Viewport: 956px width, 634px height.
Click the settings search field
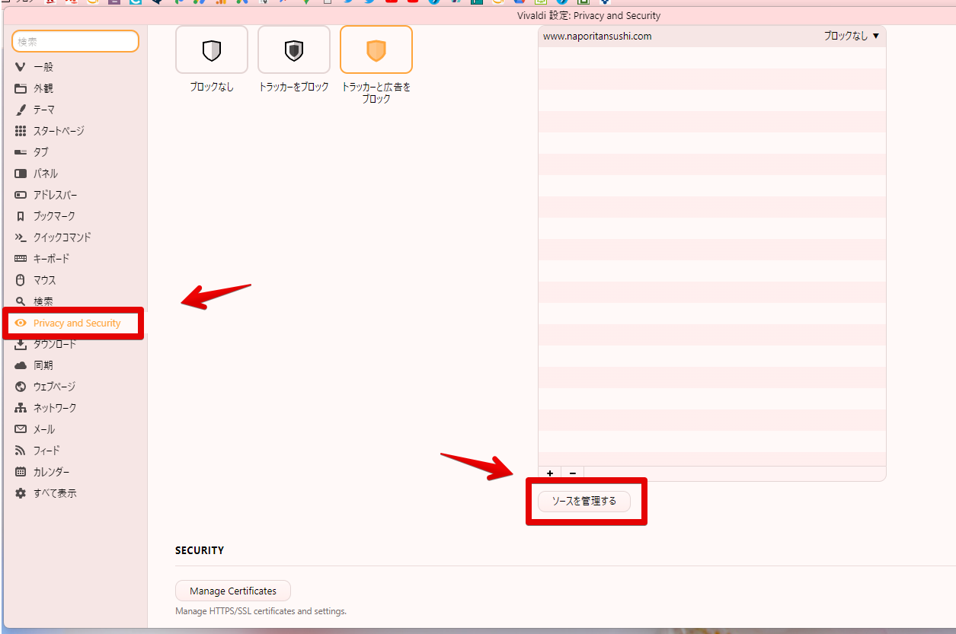(x=75, y=41)
